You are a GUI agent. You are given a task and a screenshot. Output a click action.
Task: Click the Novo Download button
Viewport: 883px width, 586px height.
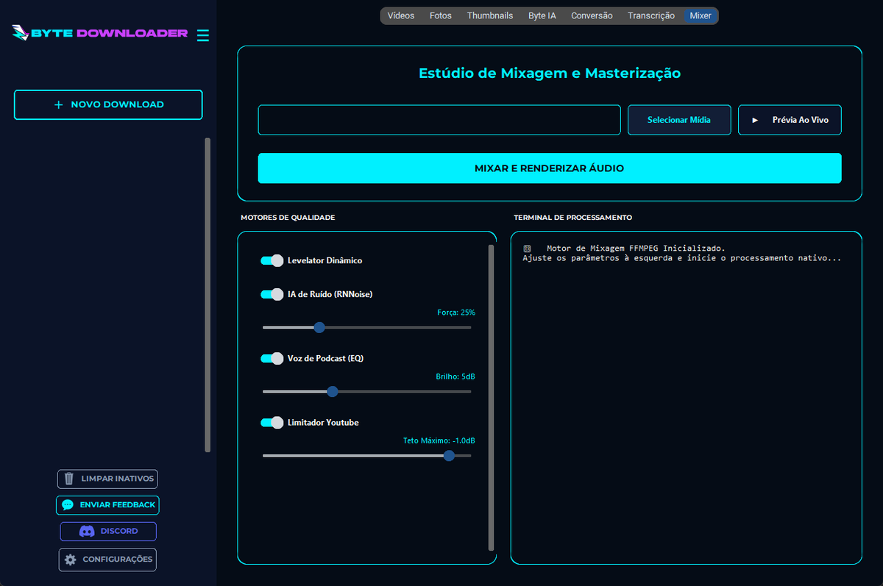coord(108,104)
